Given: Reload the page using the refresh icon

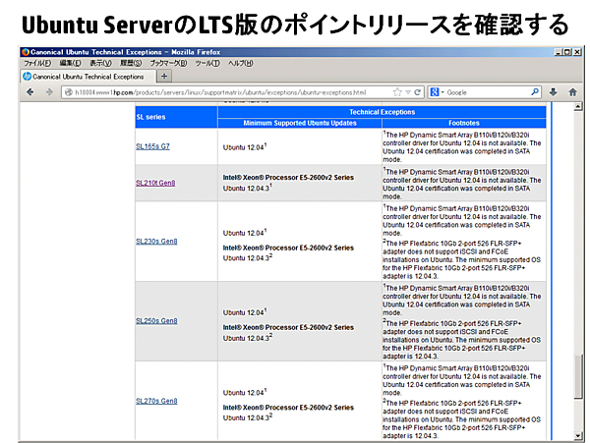Looking at the screenshot, I should [418, 91].
